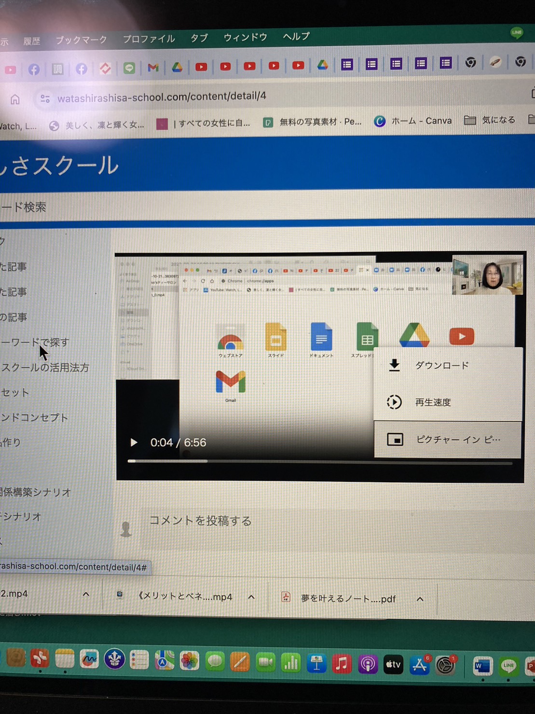535x714 pixels.
Task: Click the user avatar beside comment box
Action: [x=126, y=529]
